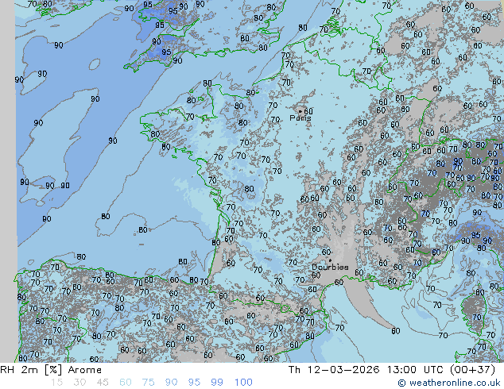This screenshot has width=504, height=389.
Task: Click the Dourbies location dot marker
Action: tap(330, 260)
